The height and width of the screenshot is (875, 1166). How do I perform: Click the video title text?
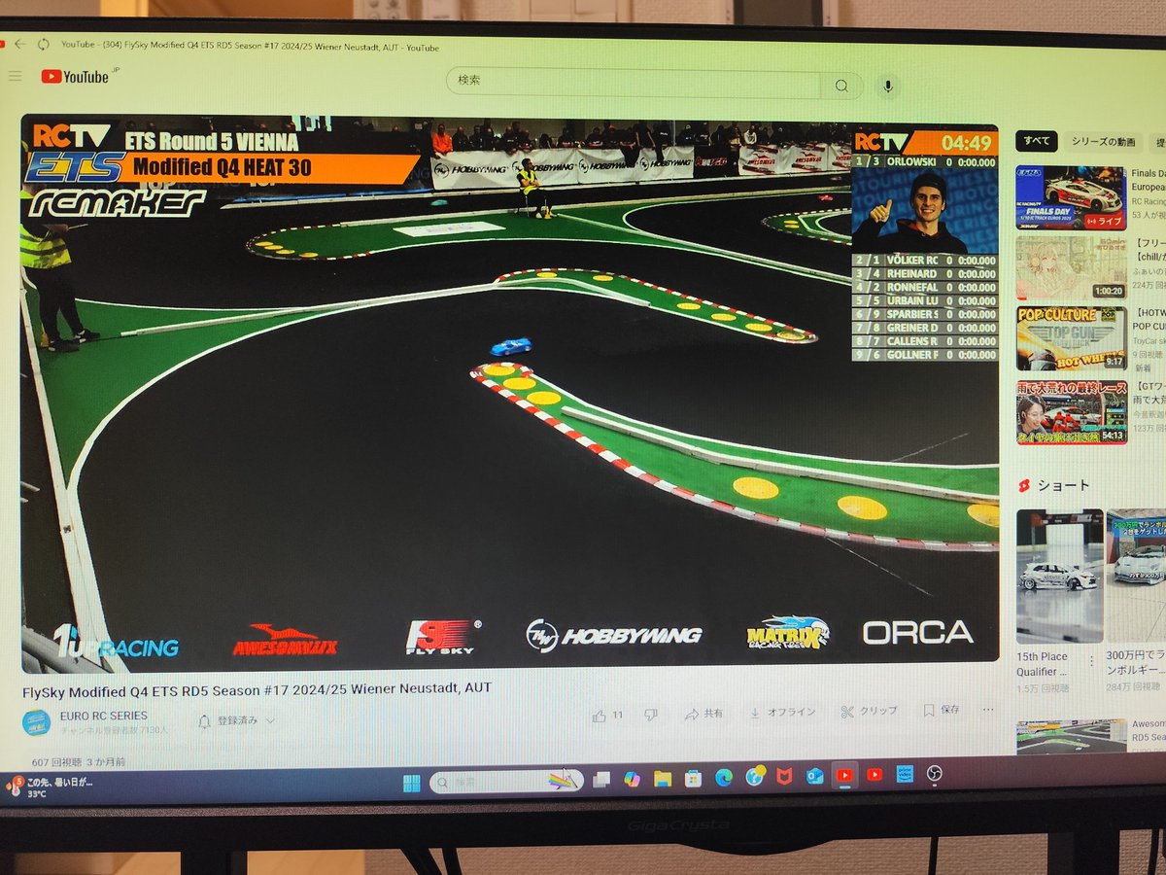pyautogui.click(x=257, y=688)
